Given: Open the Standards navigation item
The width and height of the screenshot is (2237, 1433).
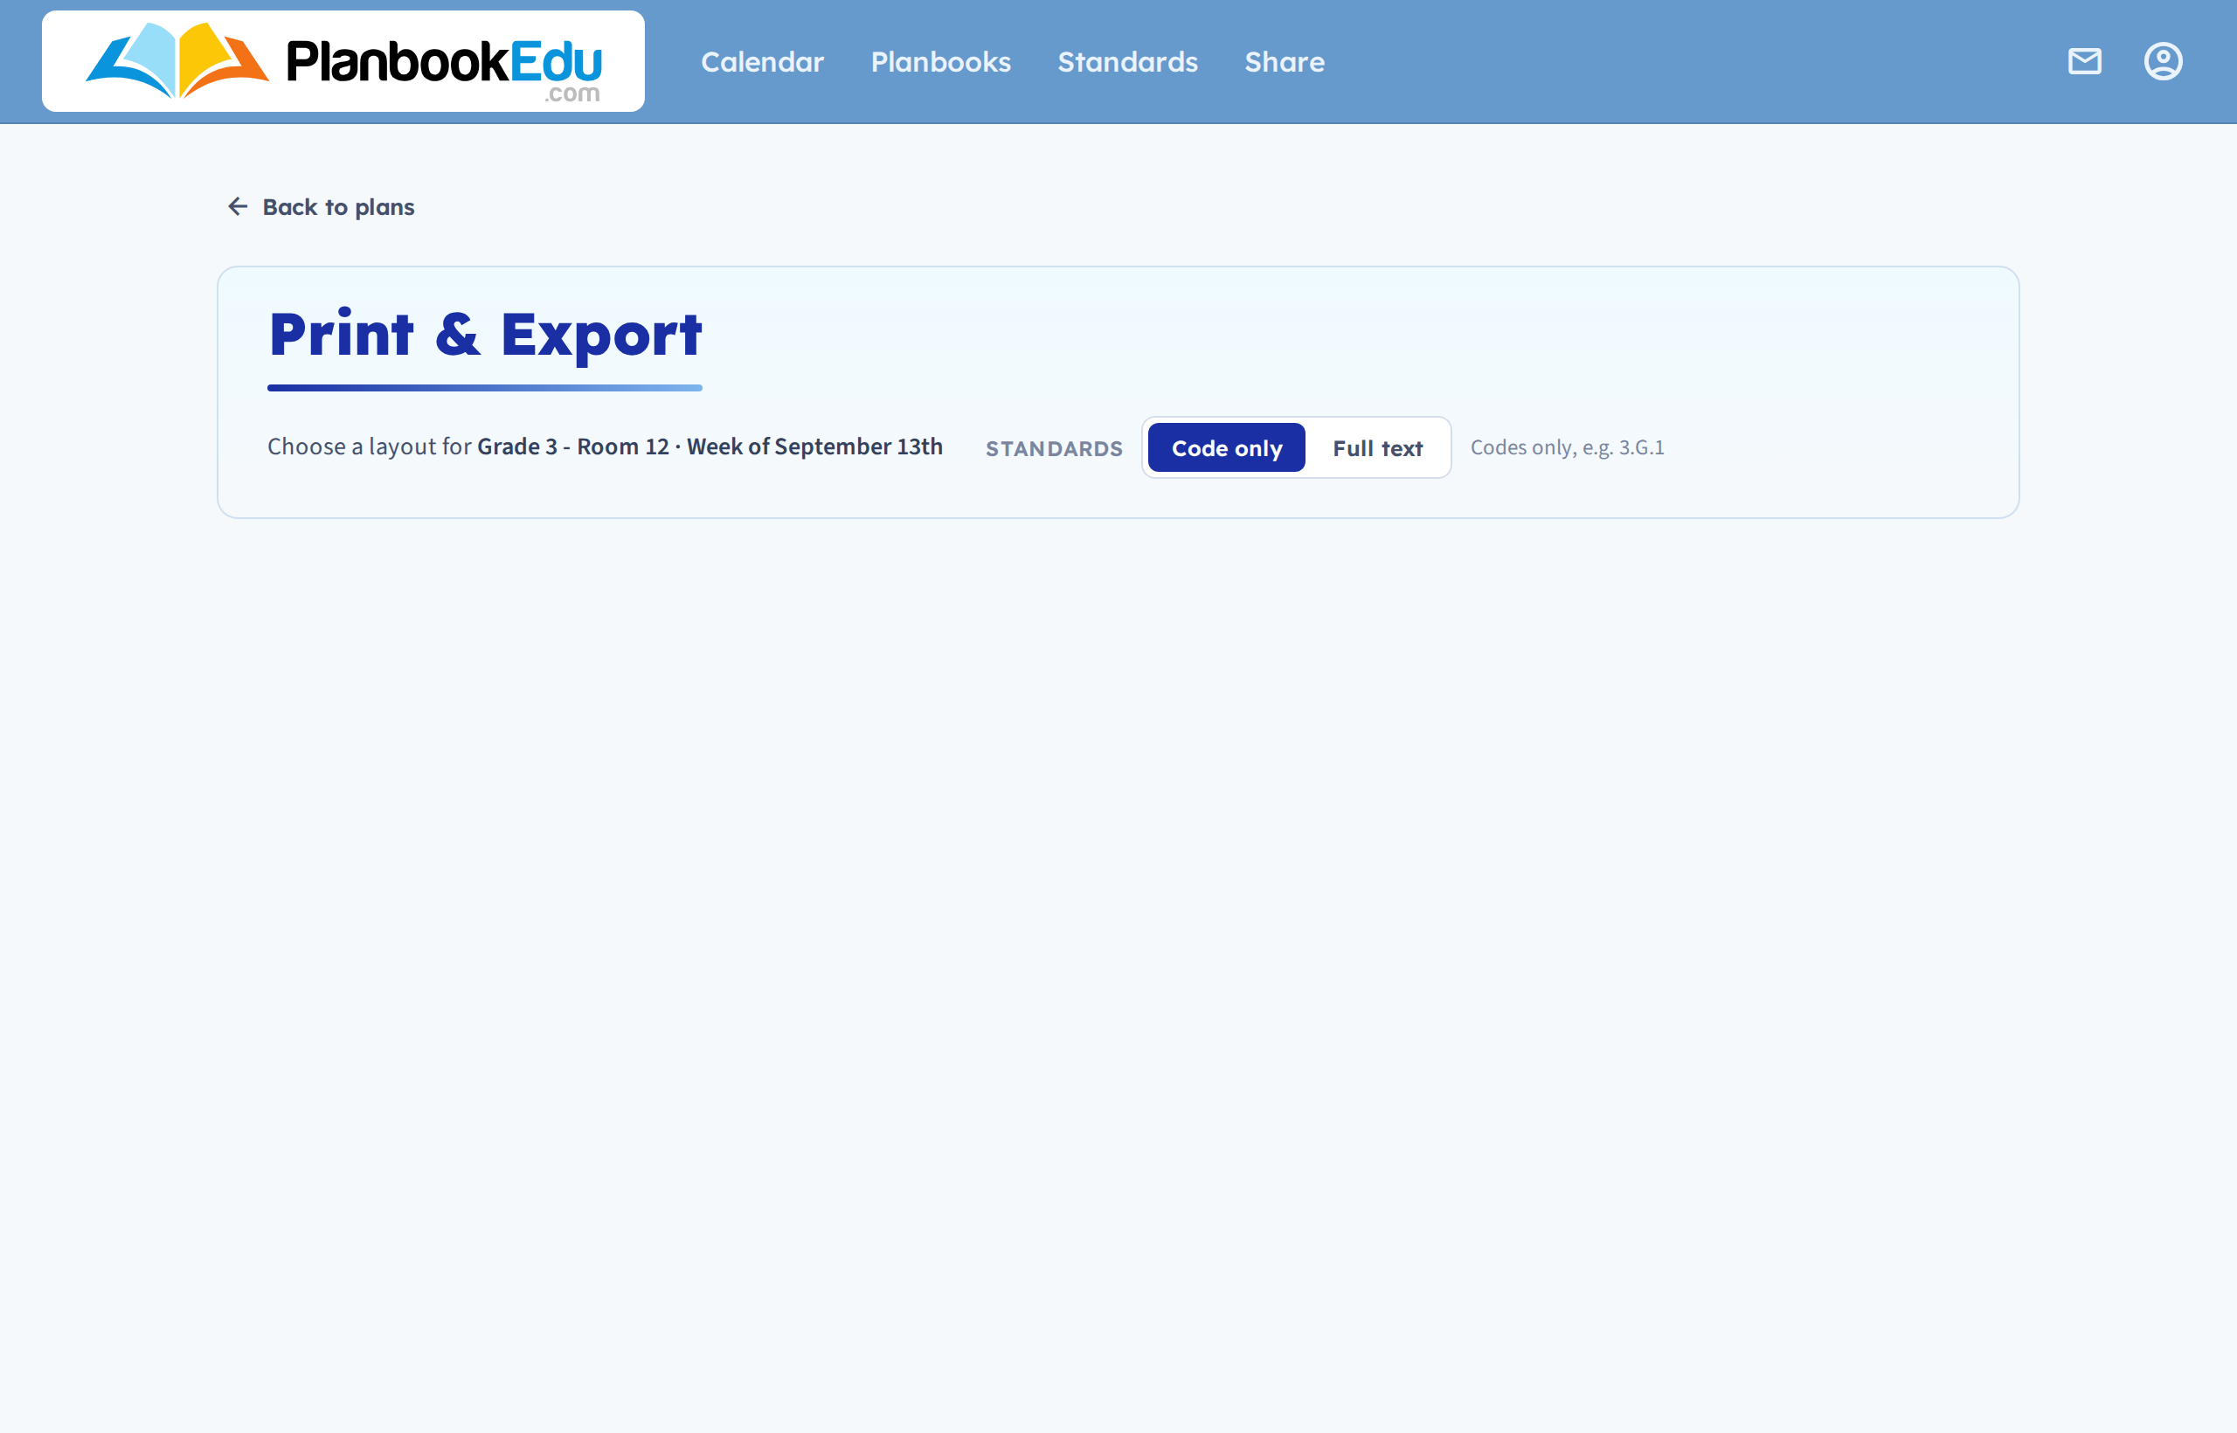Looking at the screenshot, I should (x=1128, y=61).
